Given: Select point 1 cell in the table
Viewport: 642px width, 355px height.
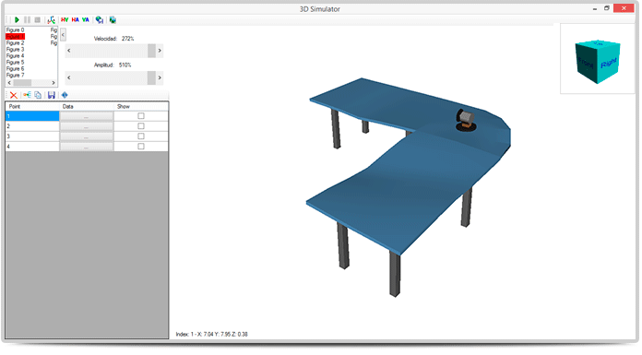Looking at the screenshot, I should 32,116.
